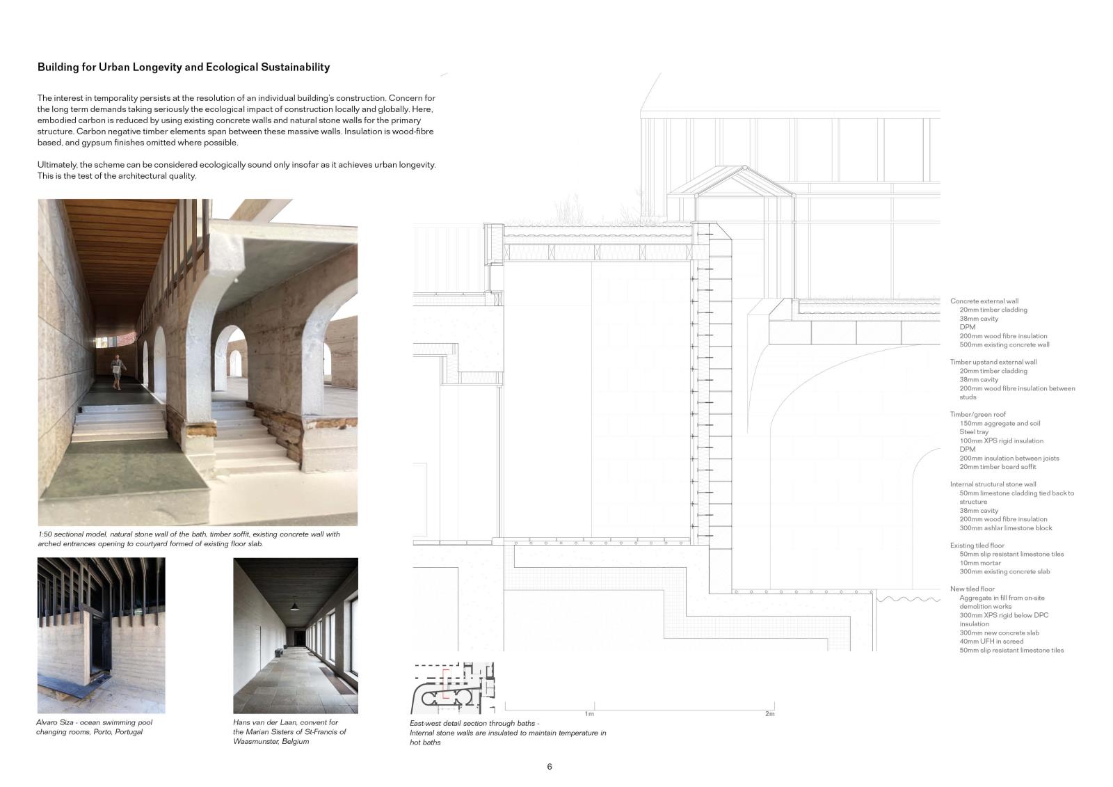Select the 'Concrete external wall' legend heading
This screenshot has height=787, width=1113.
click(x=984, y=301)
